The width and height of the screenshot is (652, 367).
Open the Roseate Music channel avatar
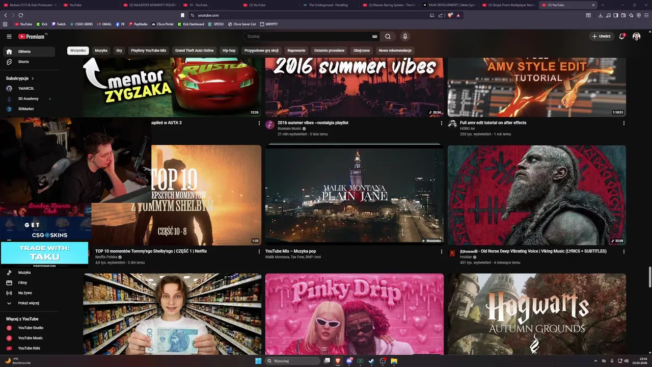click(x=270, y=124)
